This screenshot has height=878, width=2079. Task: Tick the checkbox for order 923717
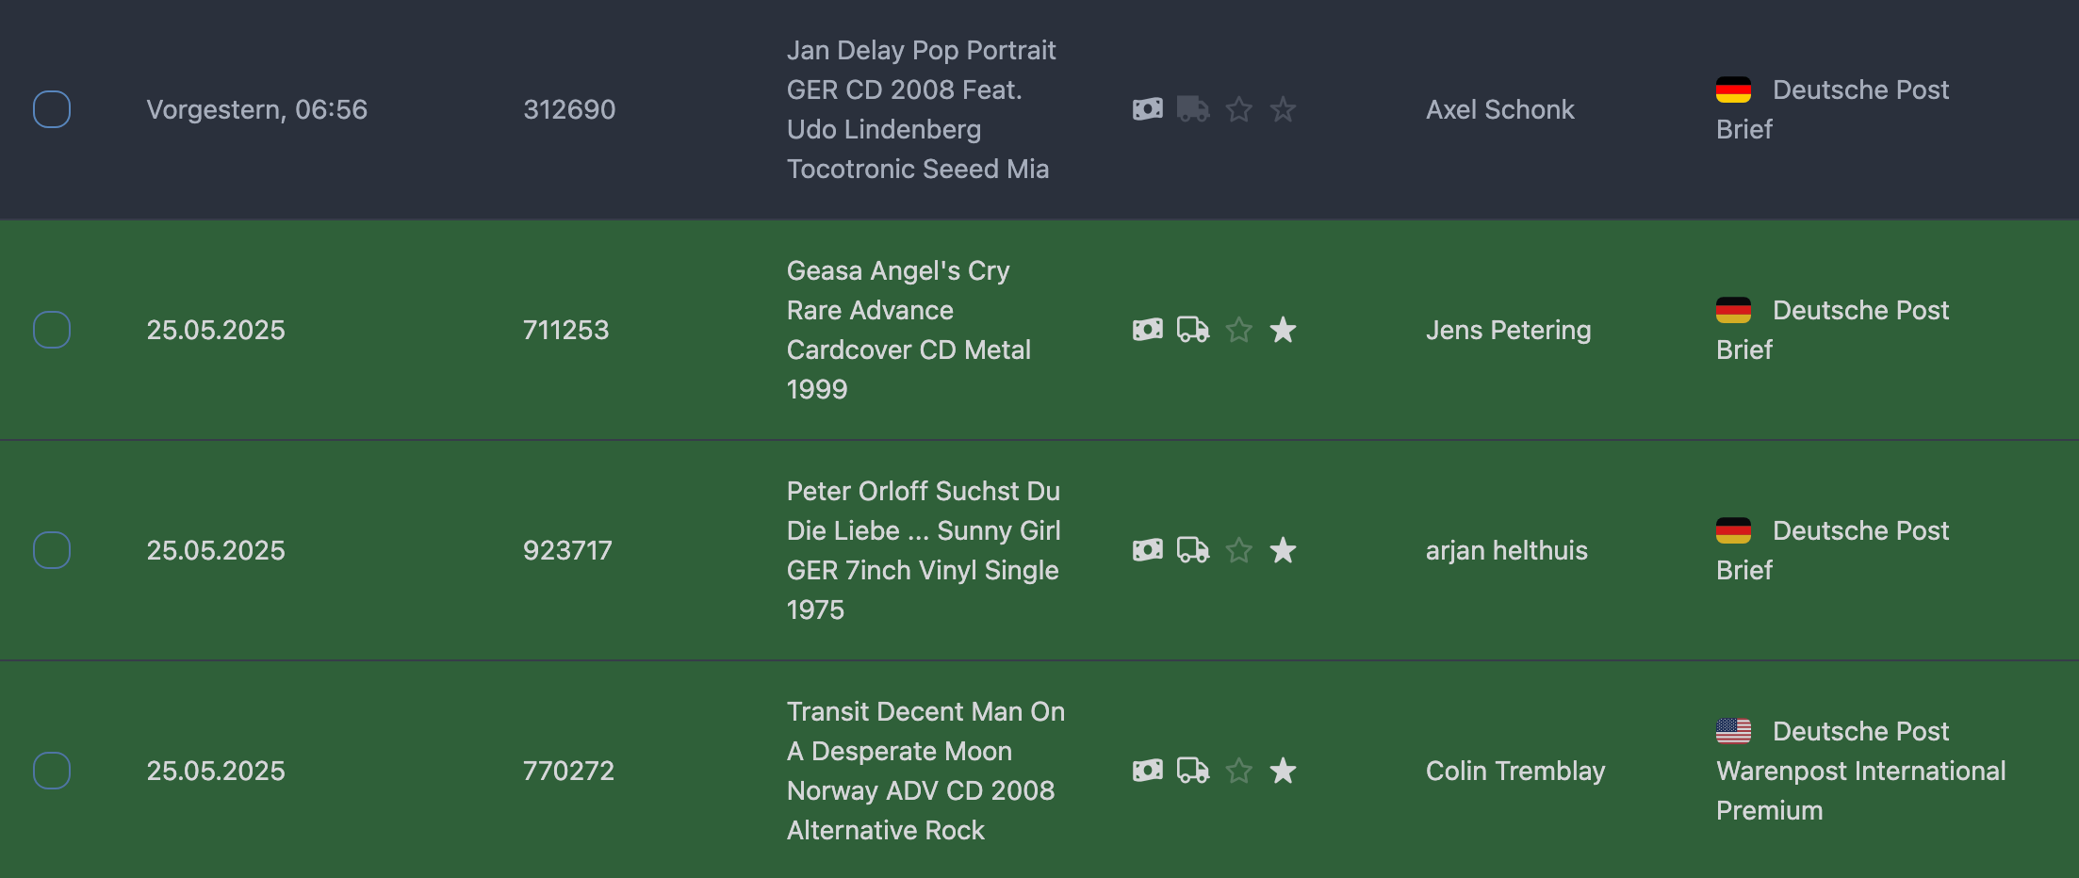pos(52,550)
